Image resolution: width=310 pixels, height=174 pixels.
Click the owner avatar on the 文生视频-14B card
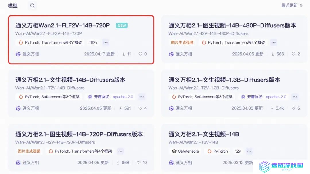171,163
